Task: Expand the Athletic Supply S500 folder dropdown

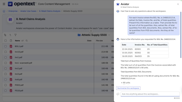Action: click(109, 35)
